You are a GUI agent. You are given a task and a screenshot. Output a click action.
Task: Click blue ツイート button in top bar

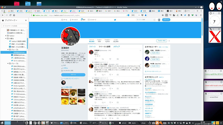166,20
